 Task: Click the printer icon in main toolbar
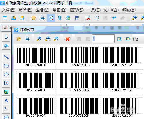(x=42, y=18)
